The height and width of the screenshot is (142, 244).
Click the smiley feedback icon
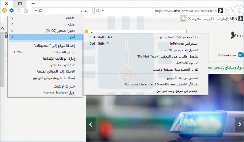pos(4,10)
